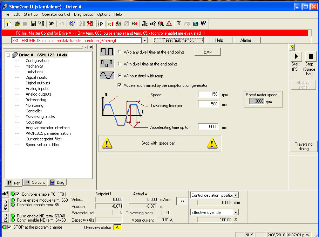Viewport: 319px width, 237px height.
Task: Open the Operator control menu
Action: tap(56, 14)
